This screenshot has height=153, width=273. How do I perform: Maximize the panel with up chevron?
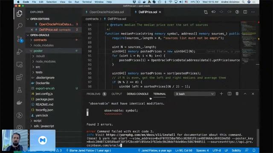(x=245, y=94)
